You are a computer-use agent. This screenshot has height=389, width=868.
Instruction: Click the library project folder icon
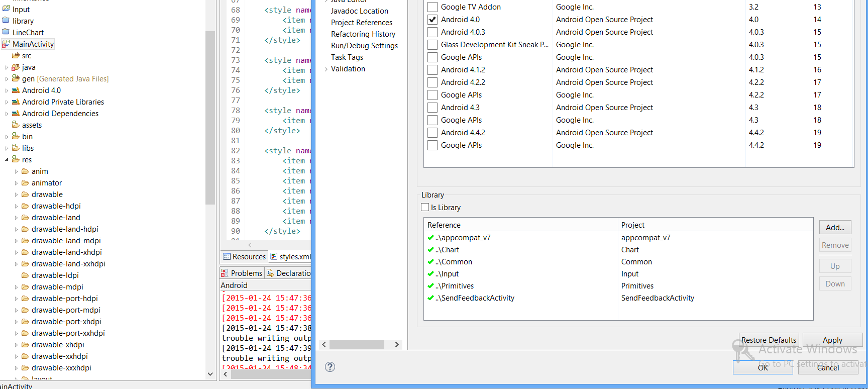pos(6,21)
